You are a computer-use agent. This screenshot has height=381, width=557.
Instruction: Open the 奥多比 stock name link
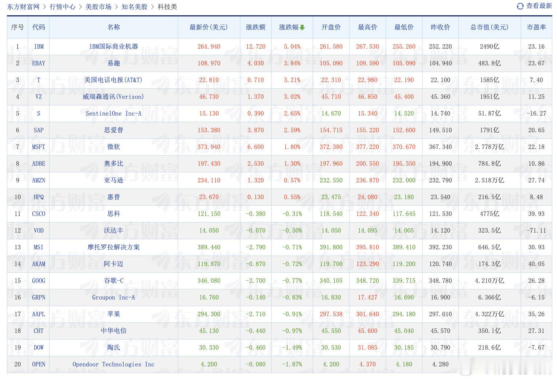tap(113, 164)
